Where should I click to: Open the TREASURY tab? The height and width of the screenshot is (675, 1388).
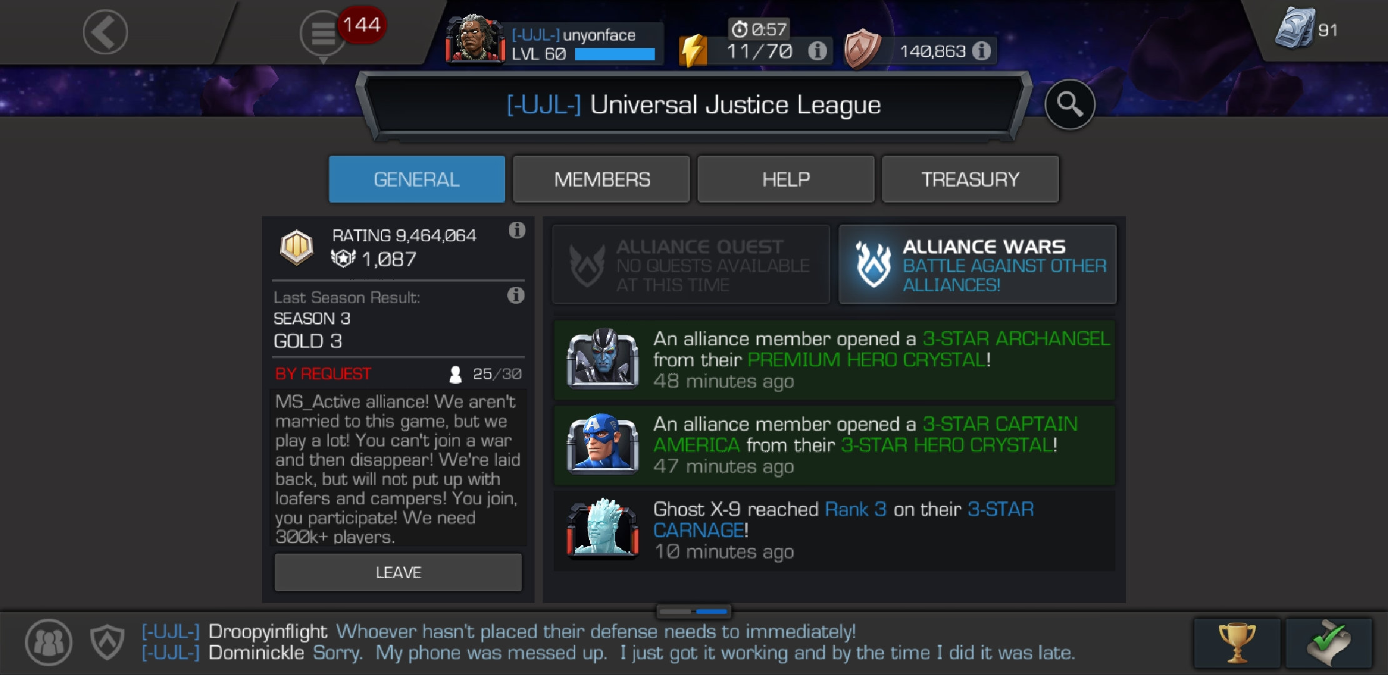tap(970, 179)
